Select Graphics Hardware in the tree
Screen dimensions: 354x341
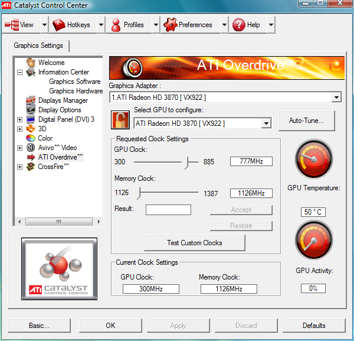[x=76, y=91]
